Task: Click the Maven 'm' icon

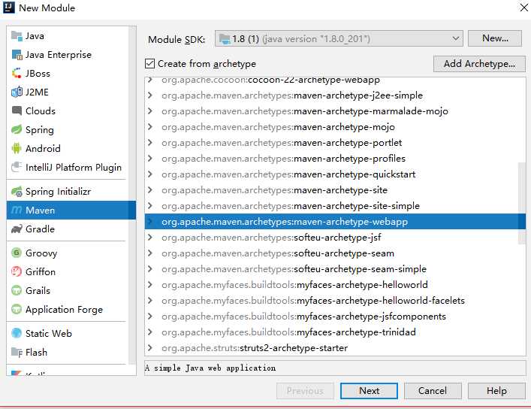Action: point(17,211)
